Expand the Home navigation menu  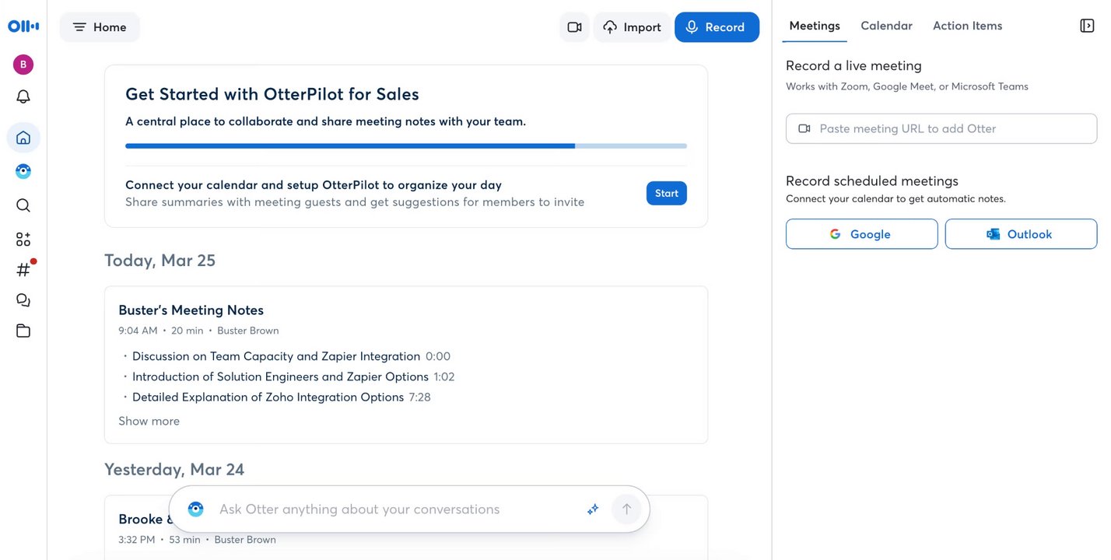(x=100, y=27)
